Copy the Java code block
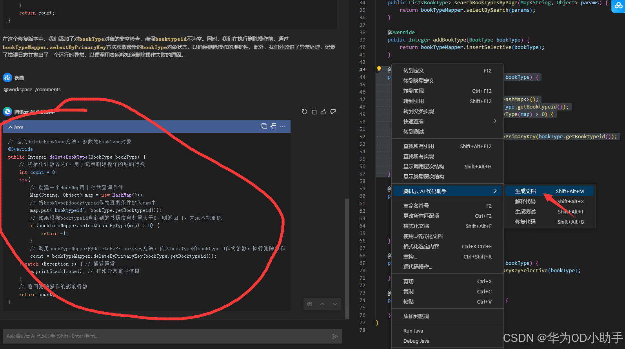Viewport: 625px width, 349px height. click(x=264, y=126)
